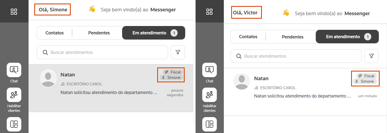
Task: Select the Em atendimento tab in Victor's panel
Action: point(347,37)
